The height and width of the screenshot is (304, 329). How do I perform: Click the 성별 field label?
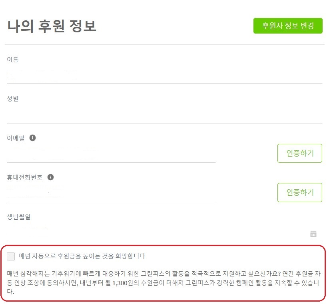tap(12, 99)
